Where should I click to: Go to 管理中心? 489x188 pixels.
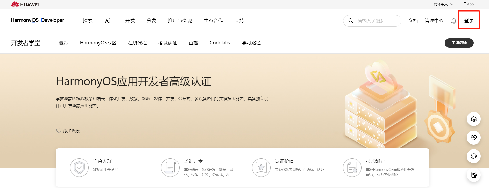pyautogui.click(x=434, y=21)
